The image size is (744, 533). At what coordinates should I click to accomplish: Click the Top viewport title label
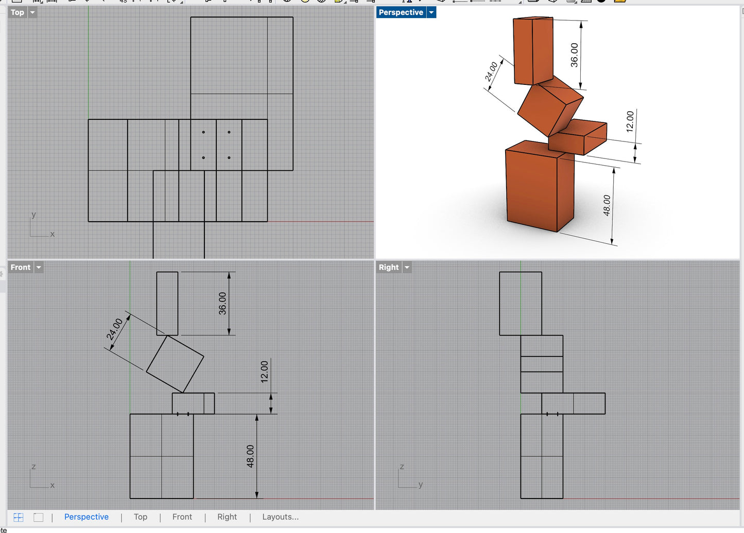18,12
